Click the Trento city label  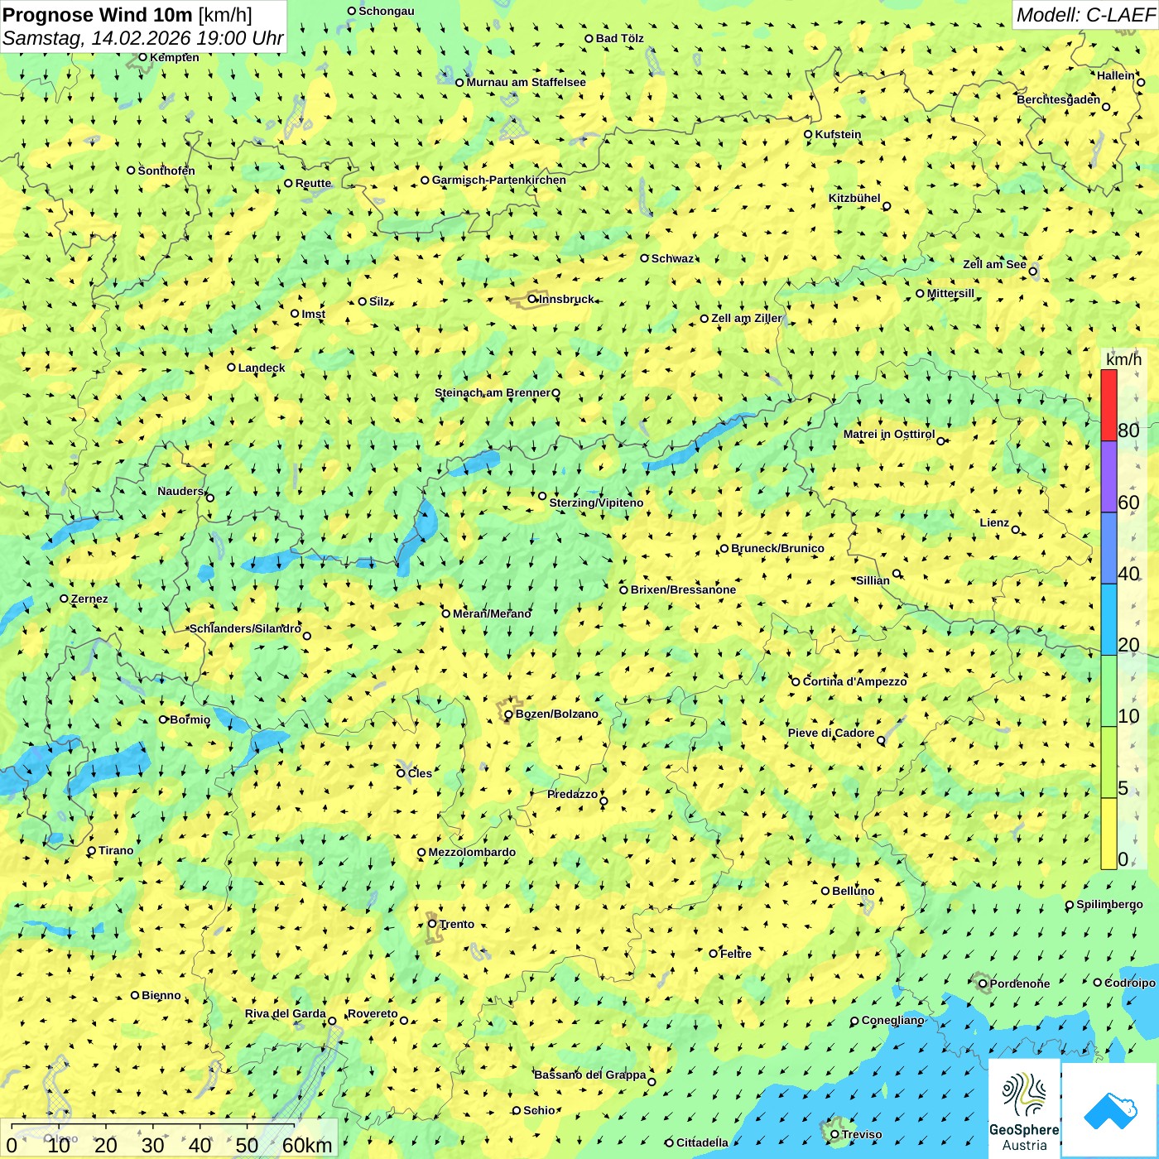pos(457,924)
